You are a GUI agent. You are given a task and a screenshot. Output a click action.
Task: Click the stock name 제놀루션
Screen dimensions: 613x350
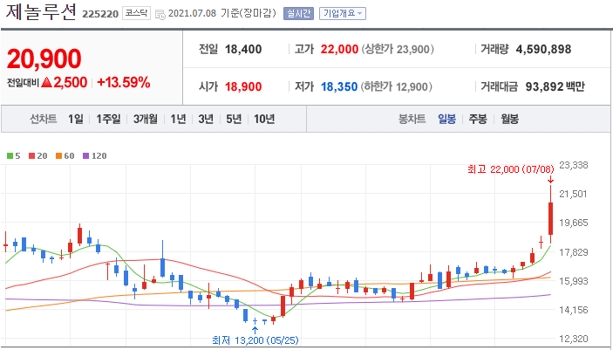point(41,11)
